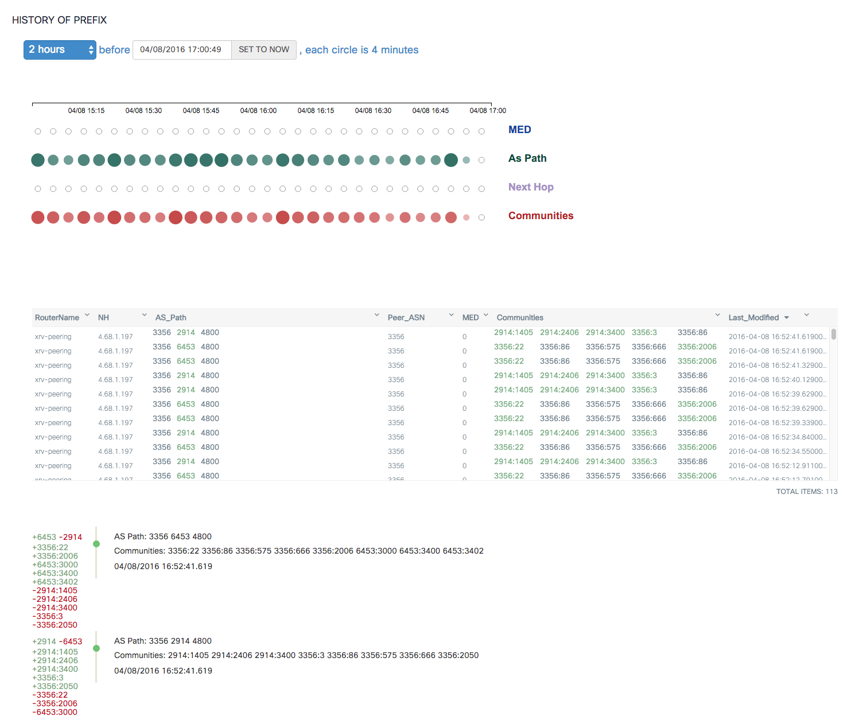The width and height of the screenshot is (863, 716).
Task: Select the empty last Communities circle
Action: pyautogui.click(x=481, y=217)
